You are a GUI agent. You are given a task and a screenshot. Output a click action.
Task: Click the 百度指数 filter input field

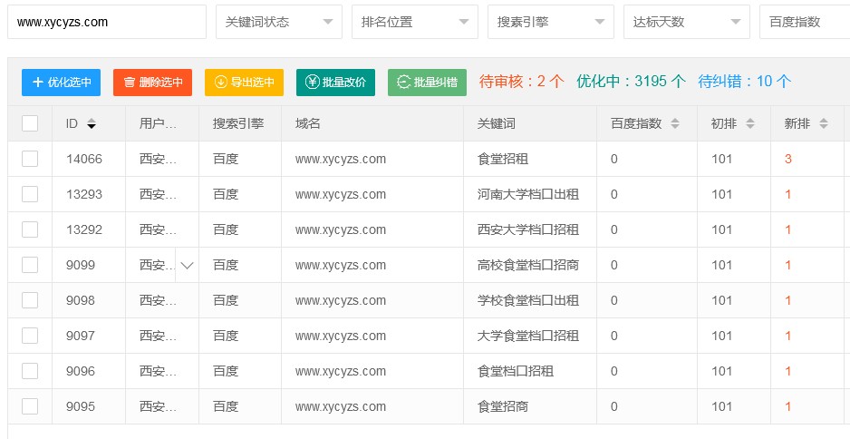[x=804, y=22]
